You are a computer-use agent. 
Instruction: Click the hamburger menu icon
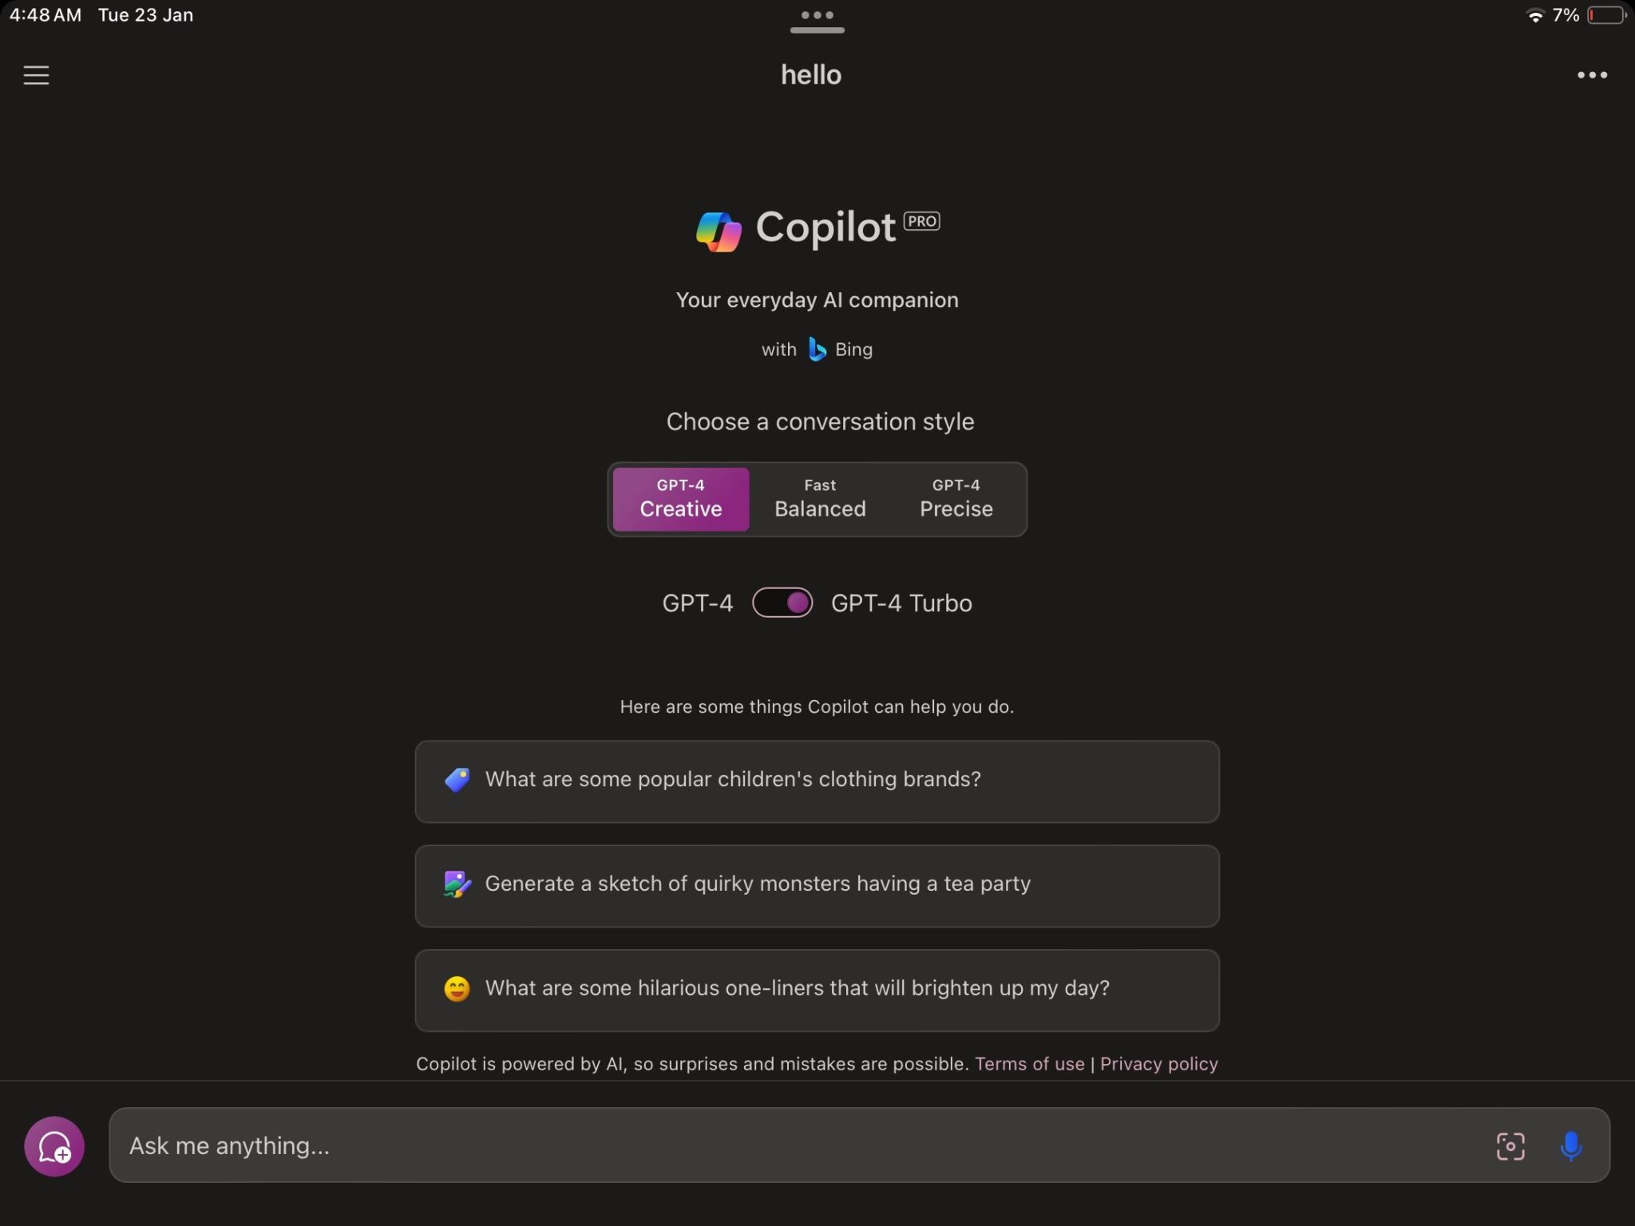coord(35,73)
